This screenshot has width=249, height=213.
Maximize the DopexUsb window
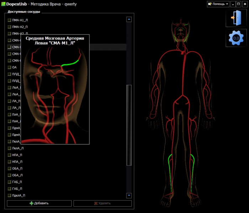coord(239,4)
